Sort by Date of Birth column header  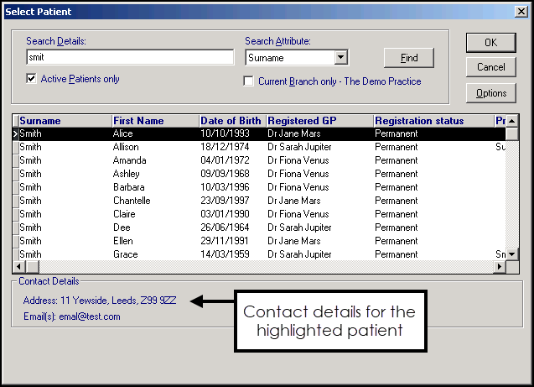click(231, 121)
